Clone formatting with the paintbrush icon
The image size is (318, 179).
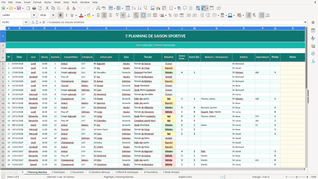pyautogui.click(x=68, y=8)
